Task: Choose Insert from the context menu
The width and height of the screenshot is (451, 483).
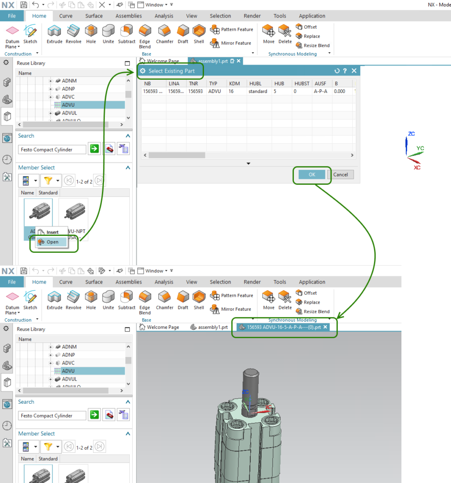Action: (52, 232)
